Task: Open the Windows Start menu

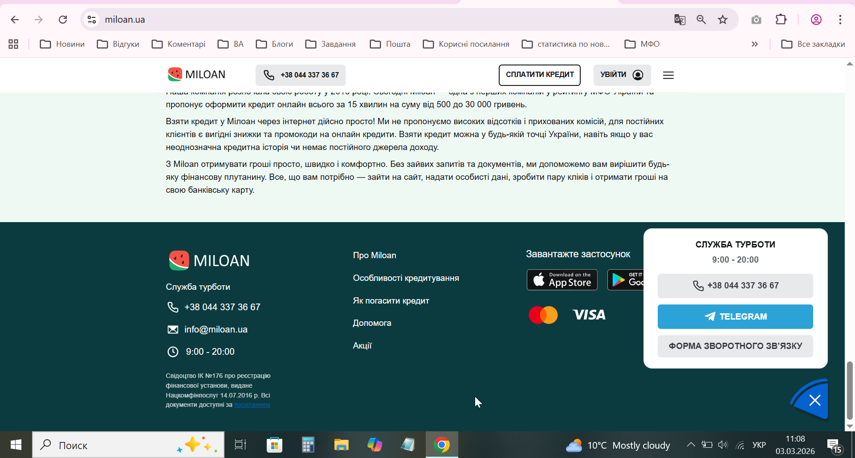Action: 16,445
